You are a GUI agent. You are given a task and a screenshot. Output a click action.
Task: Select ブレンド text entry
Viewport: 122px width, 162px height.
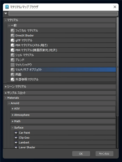tap(20, 60)
